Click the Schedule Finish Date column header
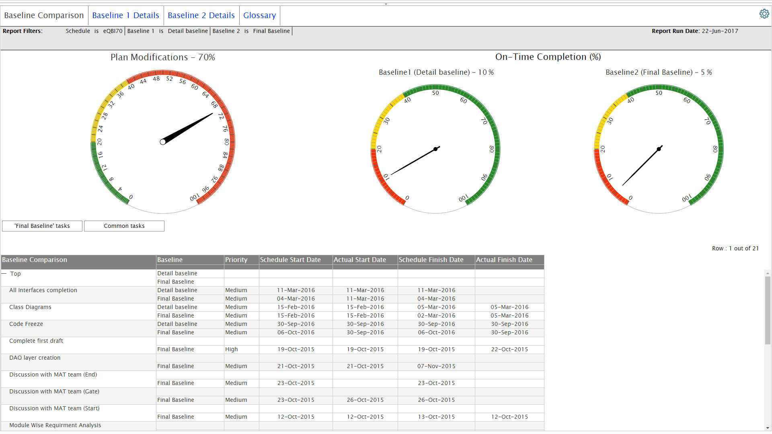772x434 pixels. [436, 260]
